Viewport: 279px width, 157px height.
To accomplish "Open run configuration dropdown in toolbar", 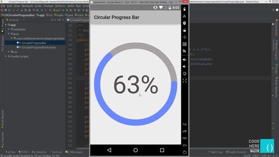I will tap(57, 10).
